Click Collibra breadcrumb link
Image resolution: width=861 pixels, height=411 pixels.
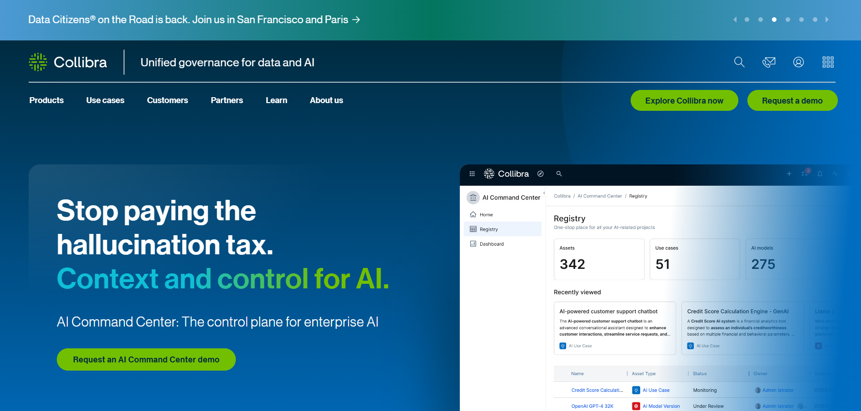click(562, 196)
